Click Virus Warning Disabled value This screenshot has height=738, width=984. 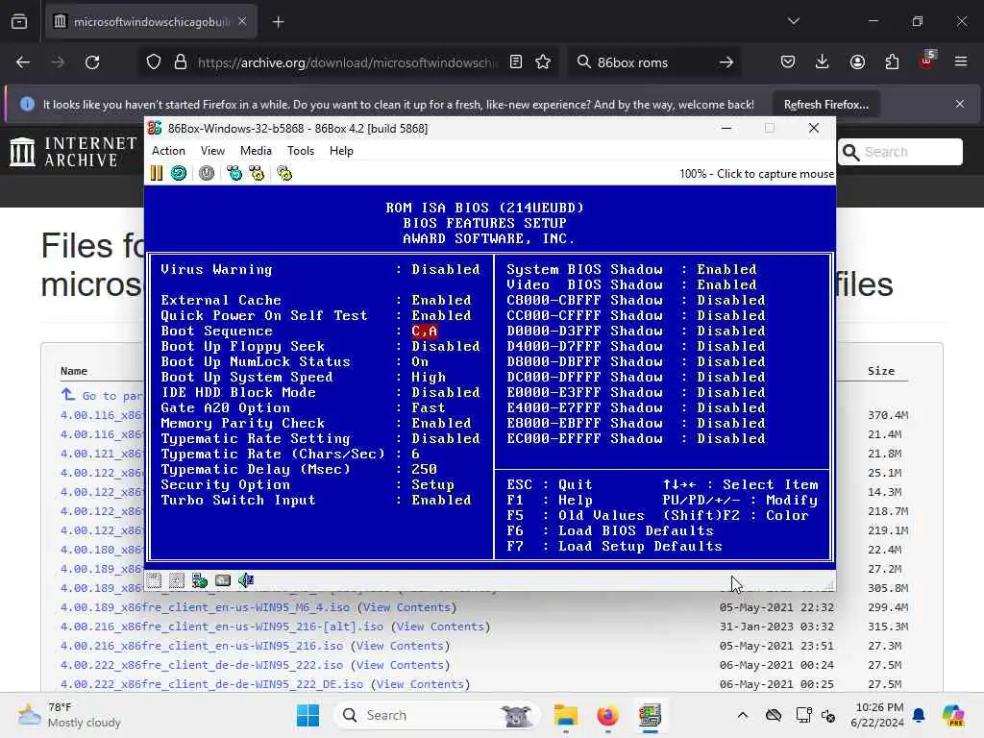click(x=446, y=269)
